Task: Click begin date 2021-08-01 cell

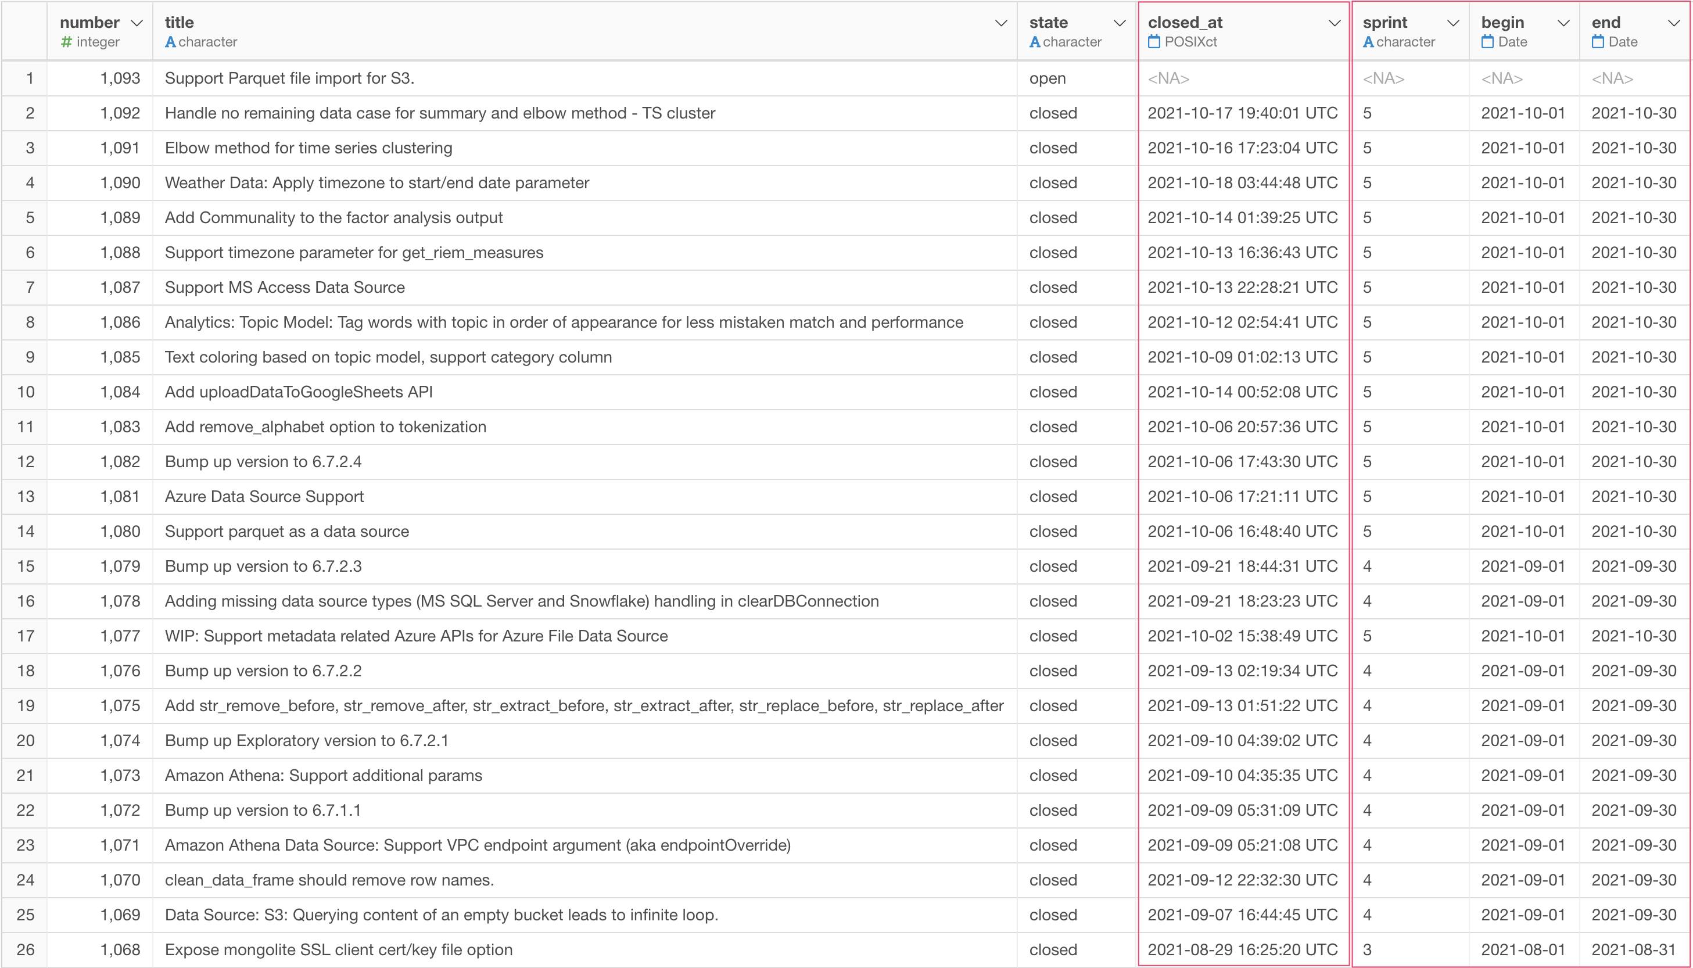Action: (x=1523, y=950)
